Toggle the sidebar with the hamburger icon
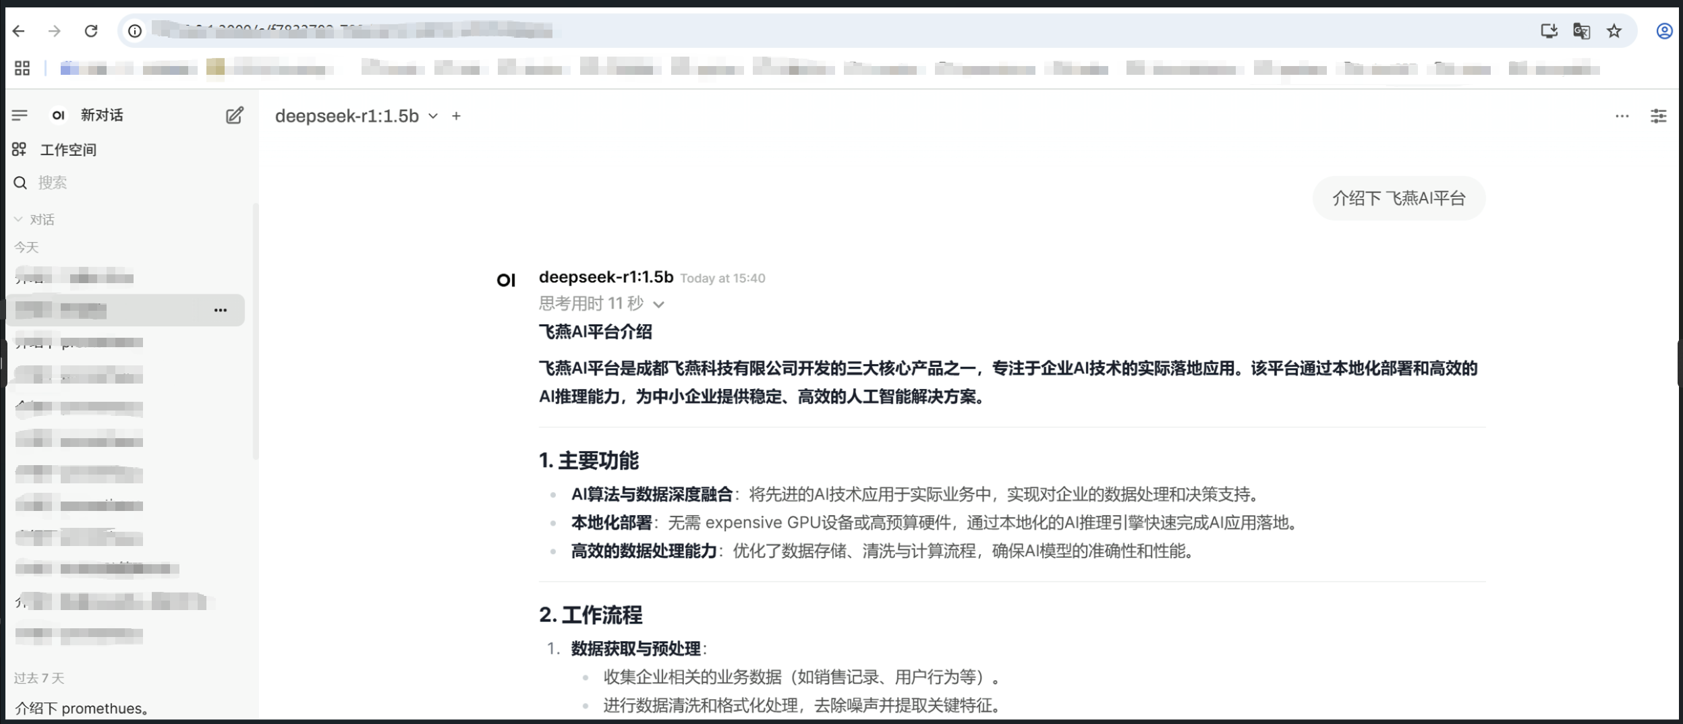The image size is (1683, 724). pos(20,115)
